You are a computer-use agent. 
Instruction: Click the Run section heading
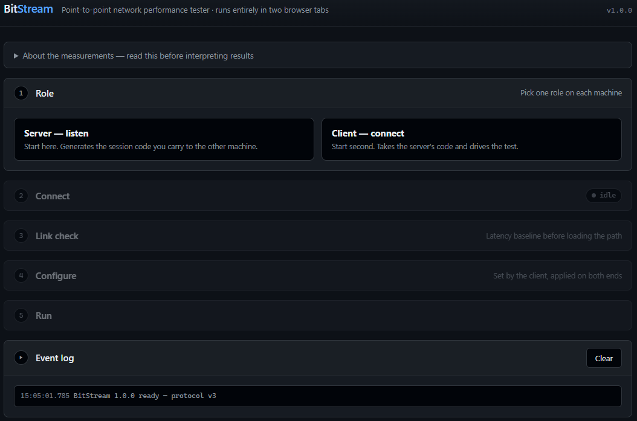[x=44, y=315]
